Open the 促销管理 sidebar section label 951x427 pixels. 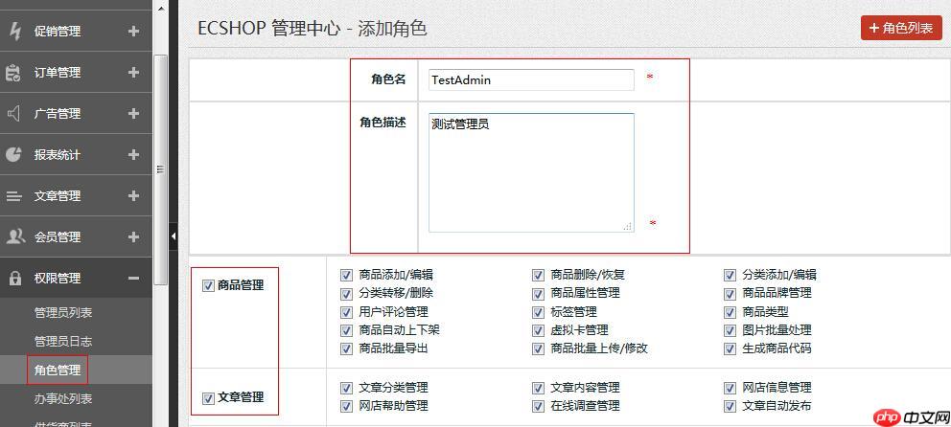click(57, 32)
